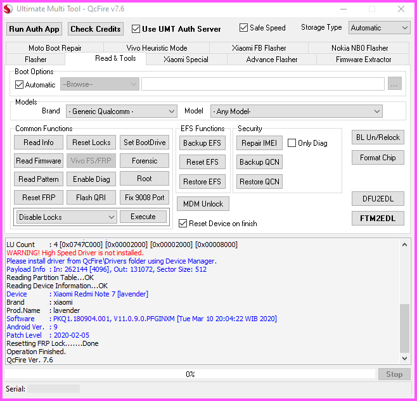Toggle the Only Diag checkbox
This screenshot has width=417, height=401.
(x=292, y=143)
